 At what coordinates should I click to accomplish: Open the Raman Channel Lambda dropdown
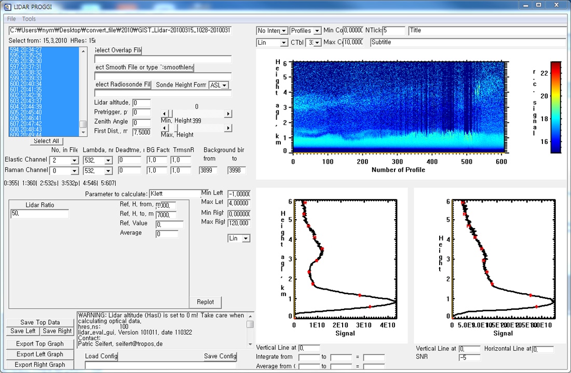[x=108, y=170]
